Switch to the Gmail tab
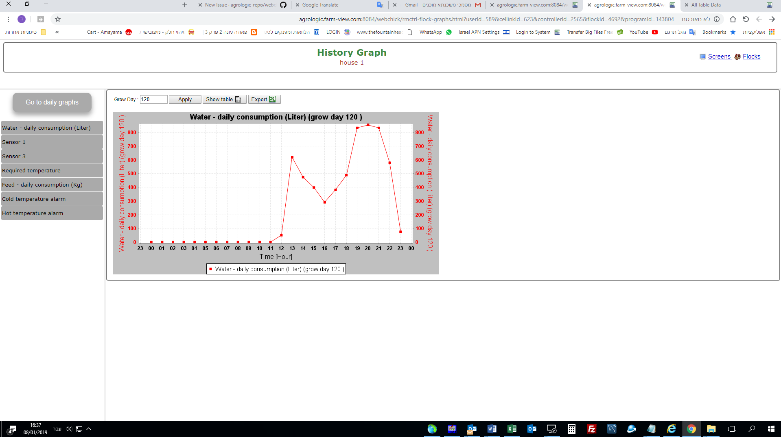The width and height of the screenshot is (781, 437). pos(438,5)
